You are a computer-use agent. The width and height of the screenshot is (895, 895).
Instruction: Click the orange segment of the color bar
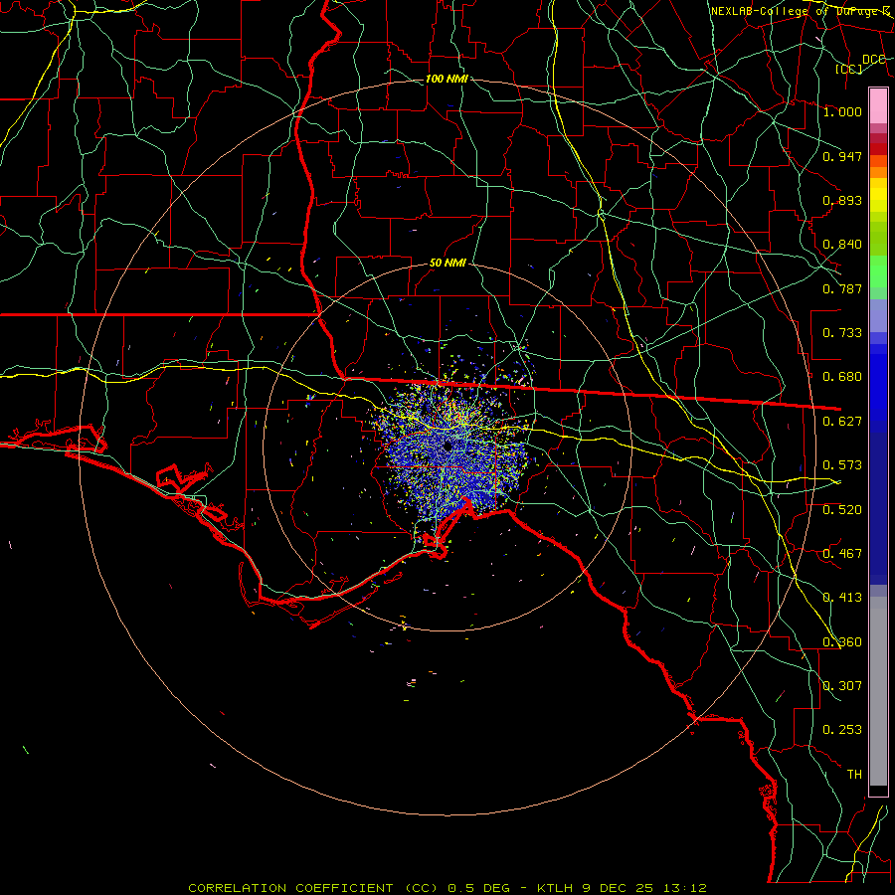pos(878,166)
